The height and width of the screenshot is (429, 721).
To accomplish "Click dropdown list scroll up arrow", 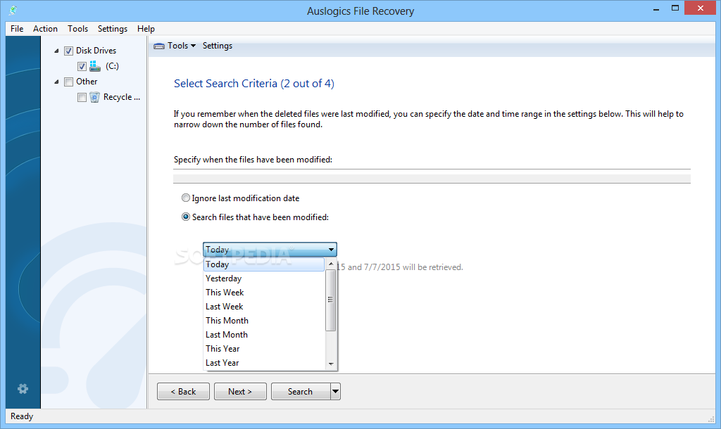I will point(331,264).
